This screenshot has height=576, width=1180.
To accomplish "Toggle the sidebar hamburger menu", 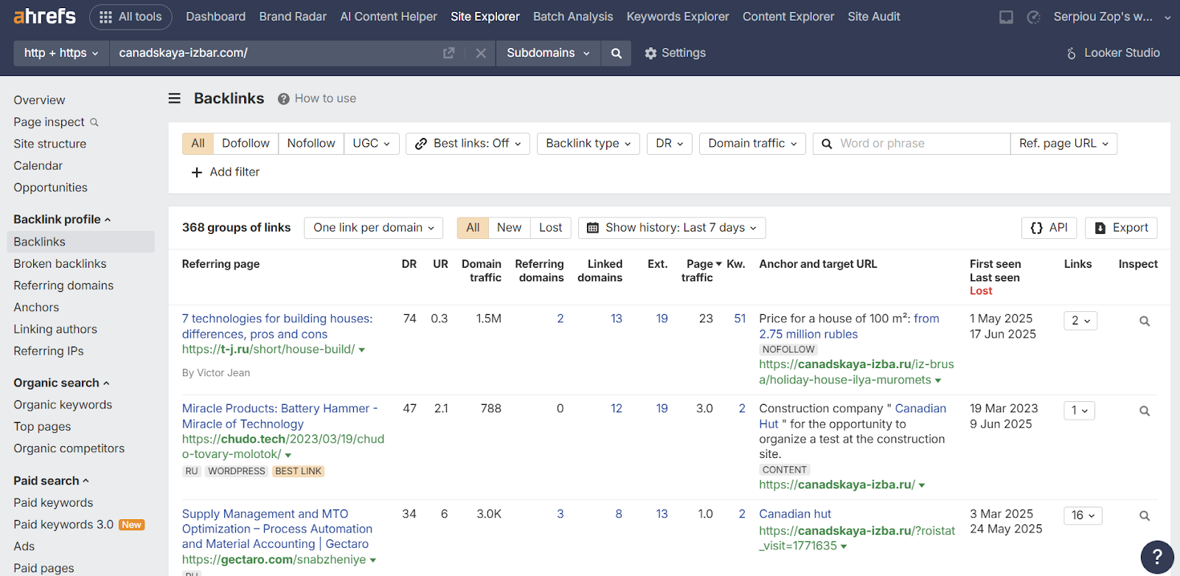I will click(x=175, y=98).
